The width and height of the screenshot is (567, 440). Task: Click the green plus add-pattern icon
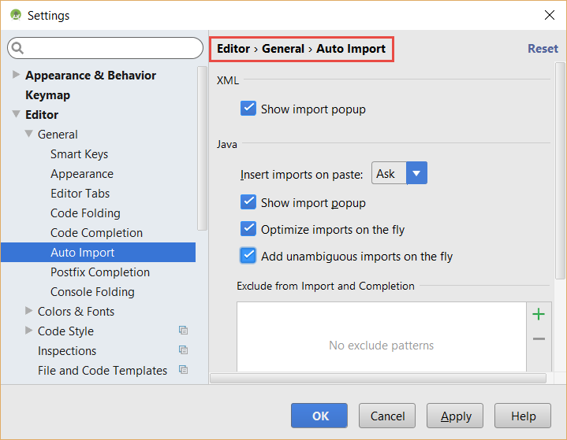(x=539, y=314)
